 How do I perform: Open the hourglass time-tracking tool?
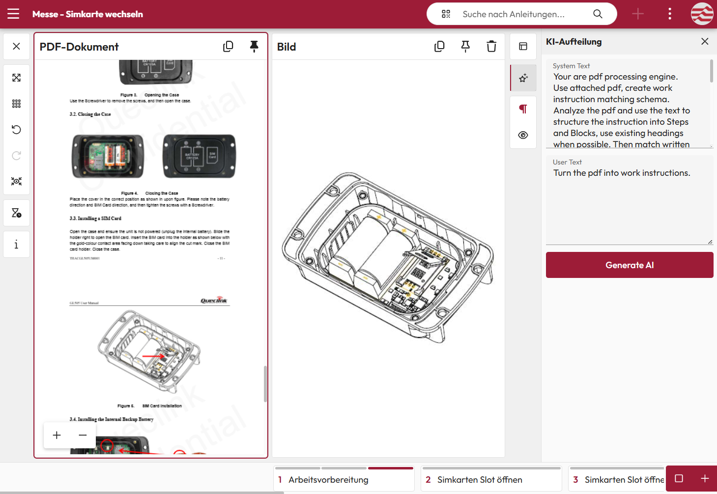pyautogui.click(x=16, y=213)
